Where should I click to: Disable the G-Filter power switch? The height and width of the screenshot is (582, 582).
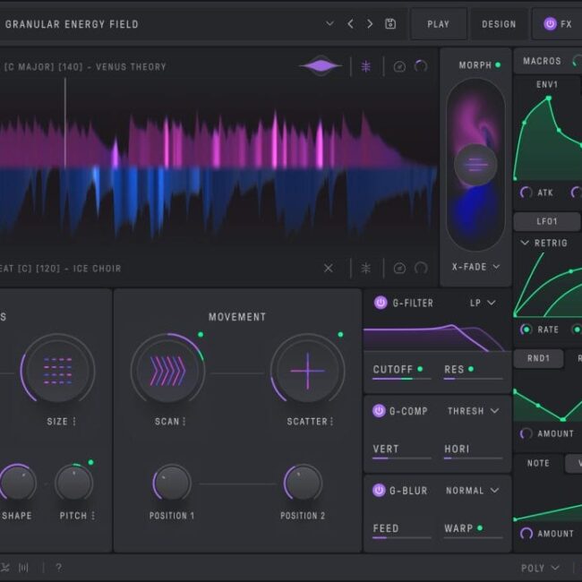coord(381,303)
